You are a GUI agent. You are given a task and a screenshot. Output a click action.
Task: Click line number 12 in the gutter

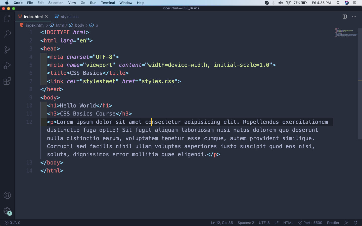pos(29,122)
